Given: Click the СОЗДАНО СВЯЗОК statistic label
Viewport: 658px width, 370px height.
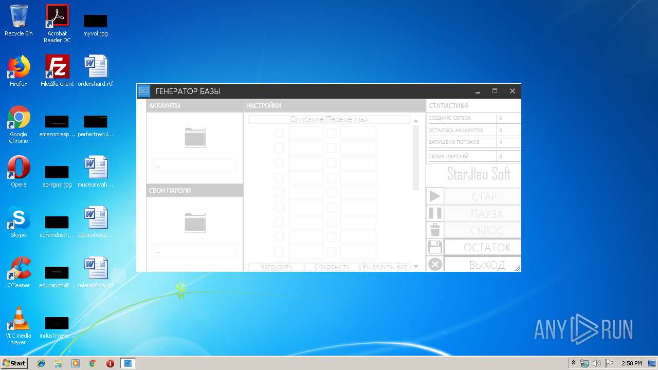Looking at the screenshot, I should point(450,118).
